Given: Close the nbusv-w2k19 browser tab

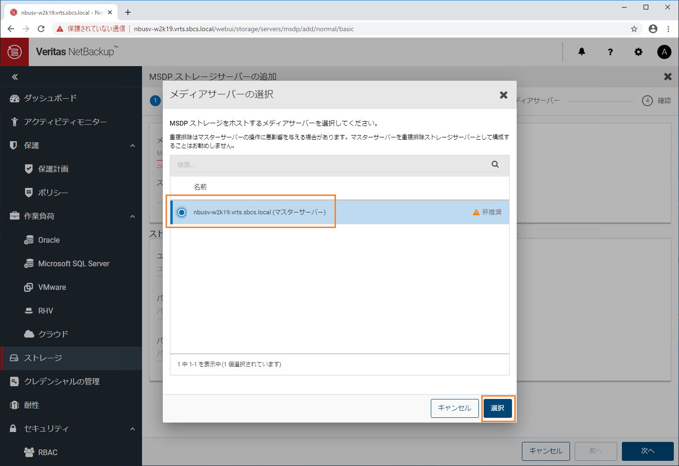Looking at the screenshot, I should tap(110, 12).
